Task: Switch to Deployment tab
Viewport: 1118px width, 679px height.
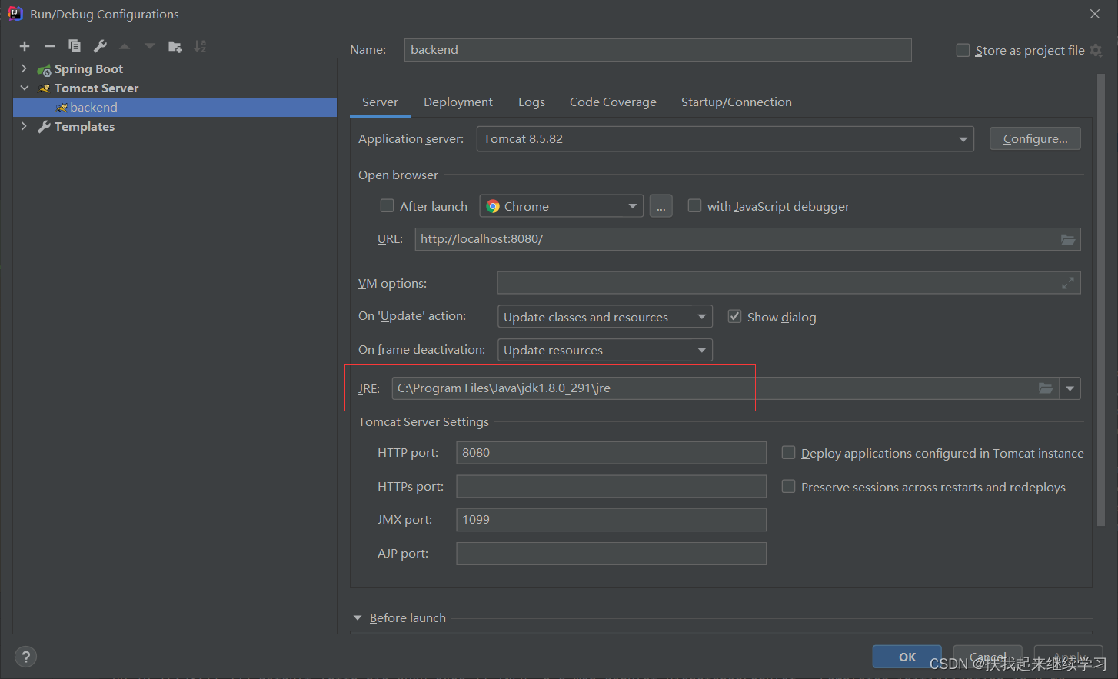Action: coord(458,102)
